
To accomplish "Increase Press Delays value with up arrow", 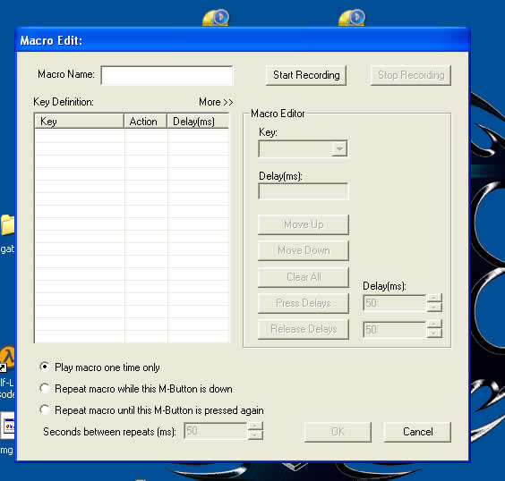I will click(434, 298).
